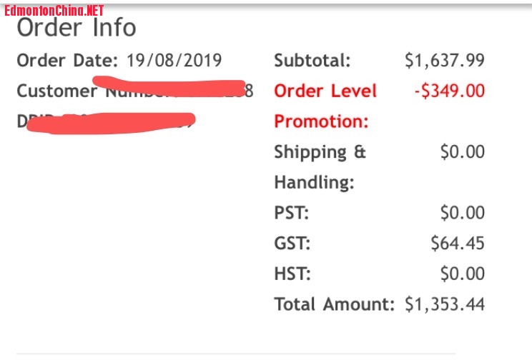Click the Shipping & Handling label

tap(320, 167)
